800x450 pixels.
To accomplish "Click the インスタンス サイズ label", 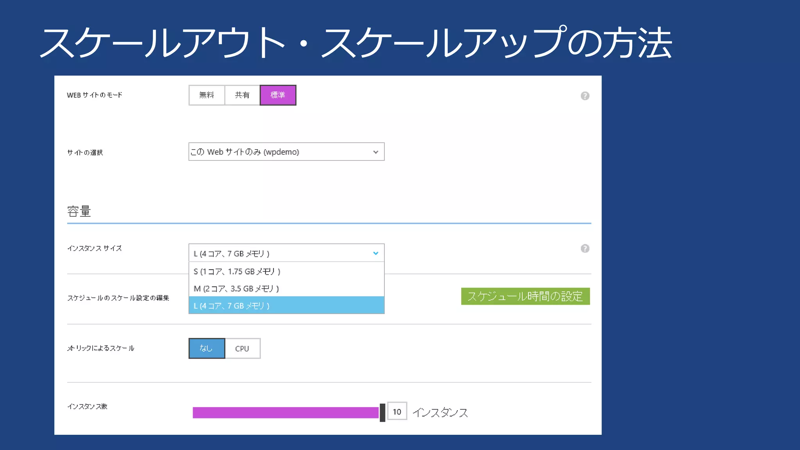I will pos(94,248).
